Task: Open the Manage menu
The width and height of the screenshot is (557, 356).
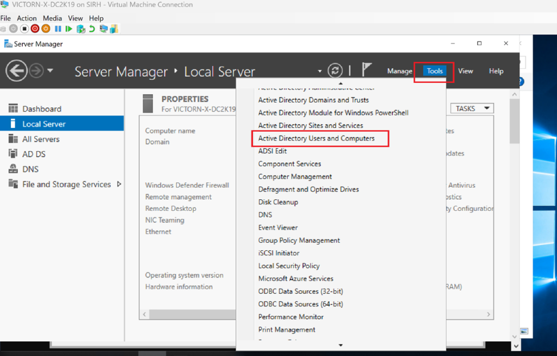Action: (399, 71)
